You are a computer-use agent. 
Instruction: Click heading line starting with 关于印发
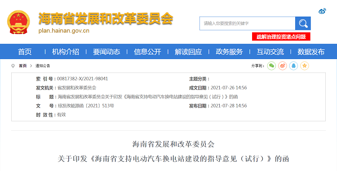(173, 159)
